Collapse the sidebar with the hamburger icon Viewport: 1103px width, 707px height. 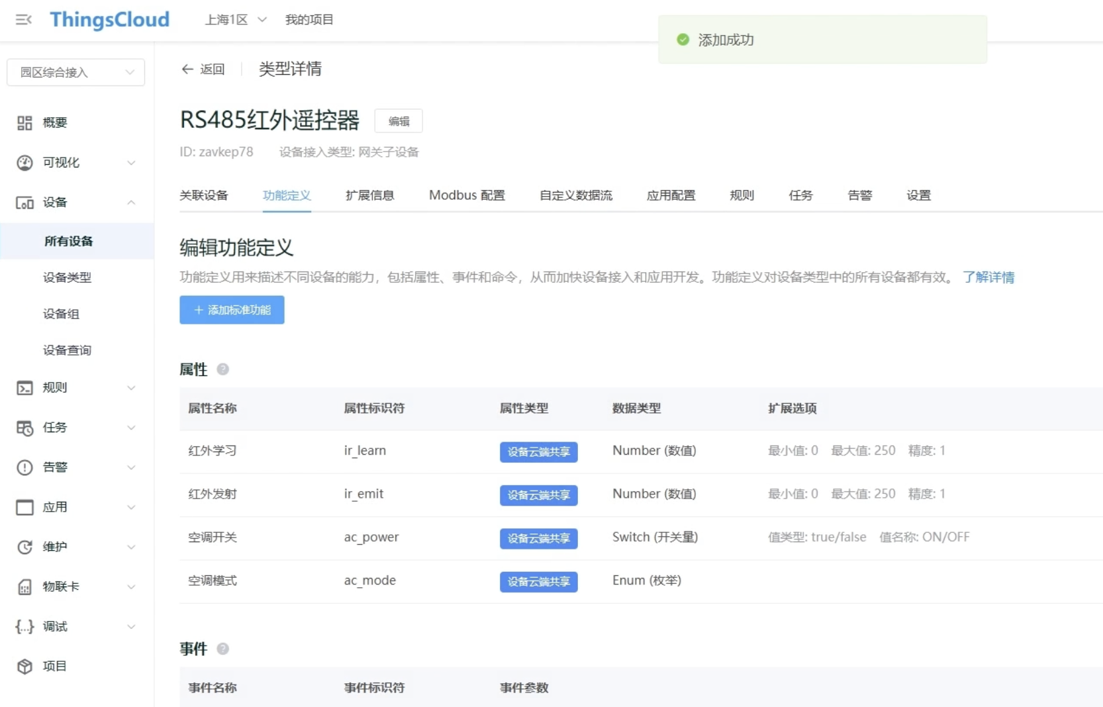tap(24, 20)
